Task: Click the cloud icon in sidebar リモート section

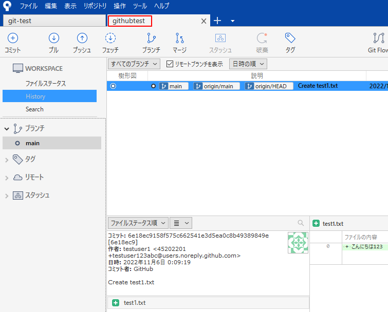Action: point(17,178)
